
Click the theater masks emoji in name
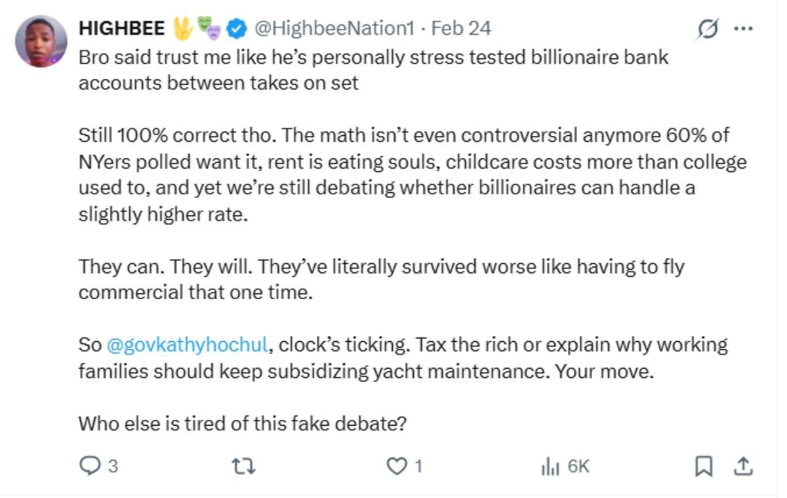pos(209,28)
